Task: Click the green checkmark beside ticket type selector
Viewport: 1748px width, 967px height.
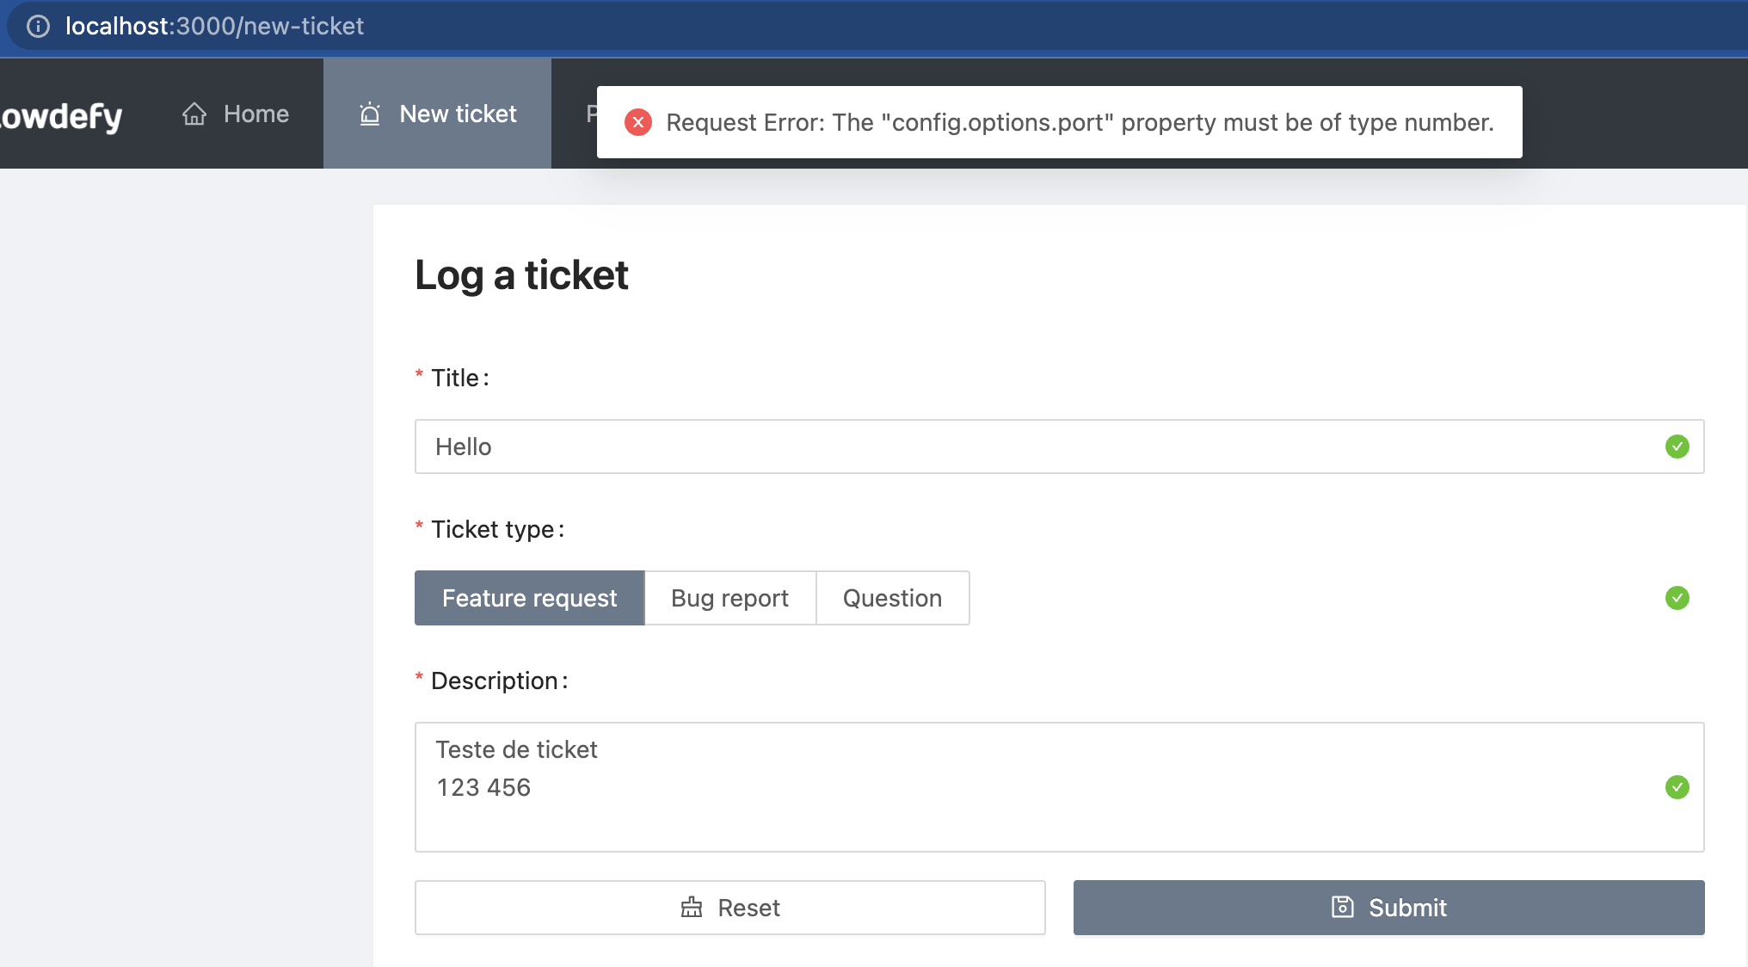Action: click(x=1677, y=597)
